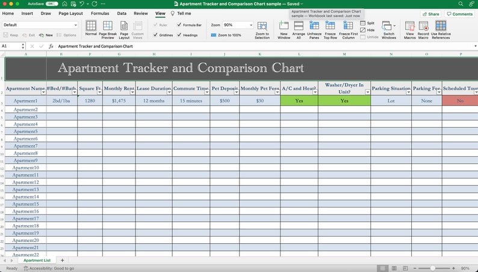
Task: Click the zoom in plus button
Action: pyautogui.click(x=453, y=268)
